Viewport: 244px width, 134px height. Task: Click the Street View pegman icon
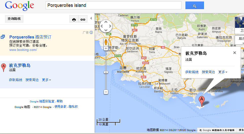click(106, 42)
